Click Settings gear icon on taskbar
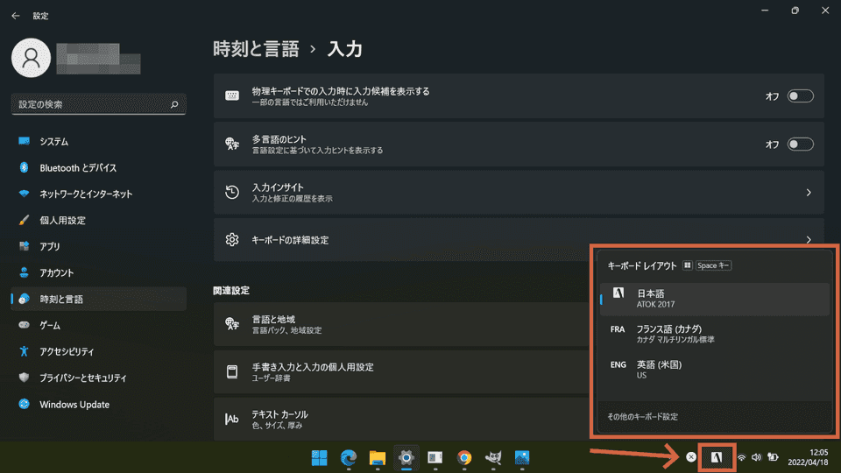841x473 pixels. pyautogui.click(x=406, y=458)
